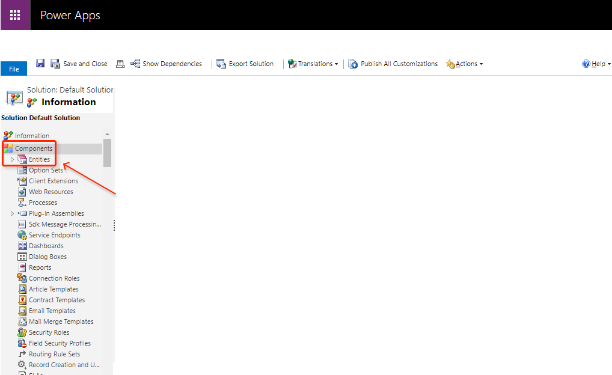The height and width of the screenshot is (375, 612).
Task: Click the Actions star icon
Action: pos(450,64)
